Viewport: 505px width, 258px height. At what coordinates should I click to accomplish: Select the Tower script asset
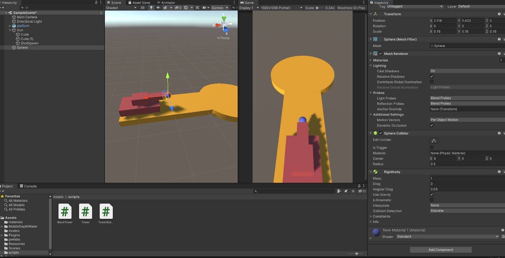point(85,213)
